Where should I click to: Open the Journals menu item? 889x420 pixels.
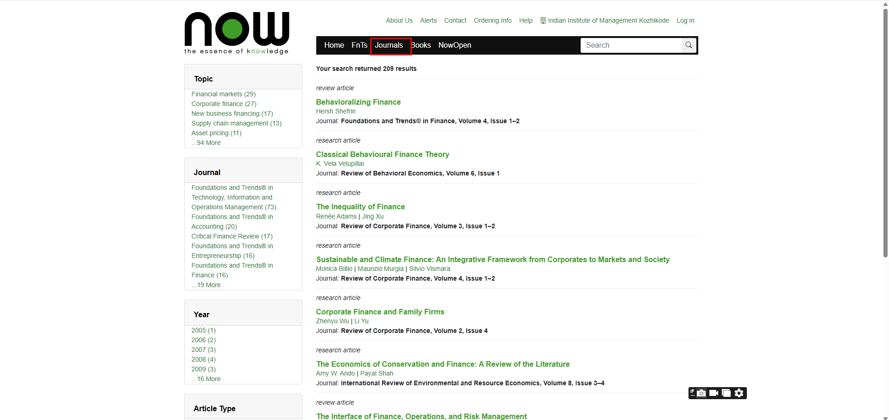coord(389,45)
